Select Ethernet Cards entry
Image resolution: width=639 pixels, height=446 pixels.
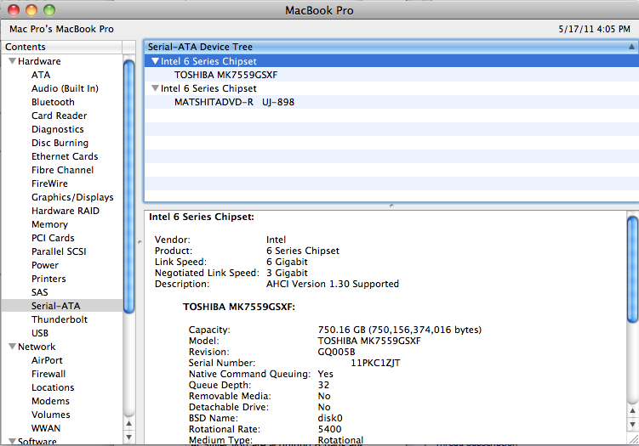(65, 156)
